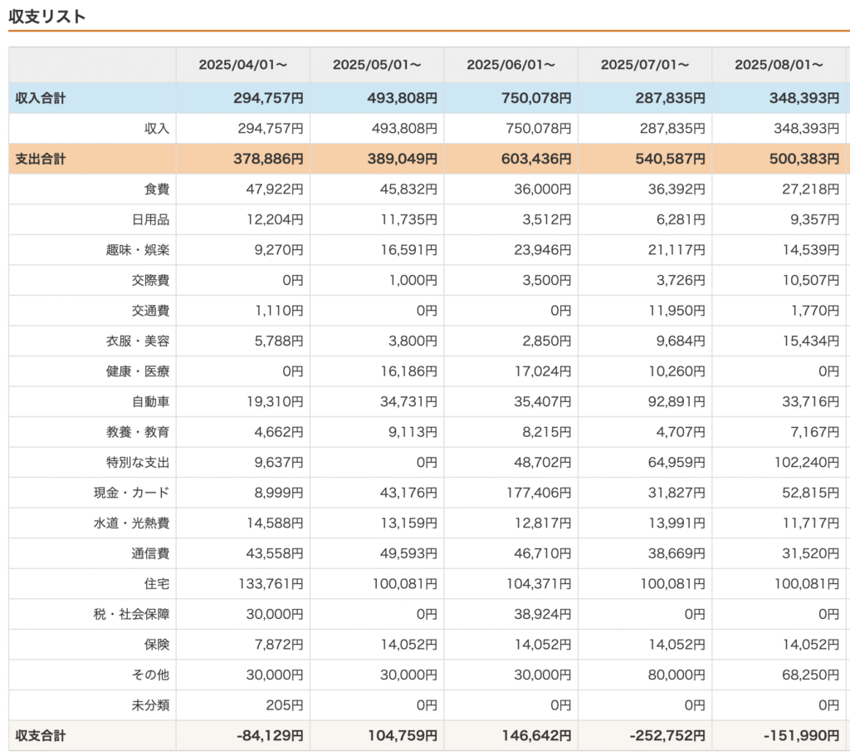Select the 2025/05/01〜 column header

pos(377,65)
